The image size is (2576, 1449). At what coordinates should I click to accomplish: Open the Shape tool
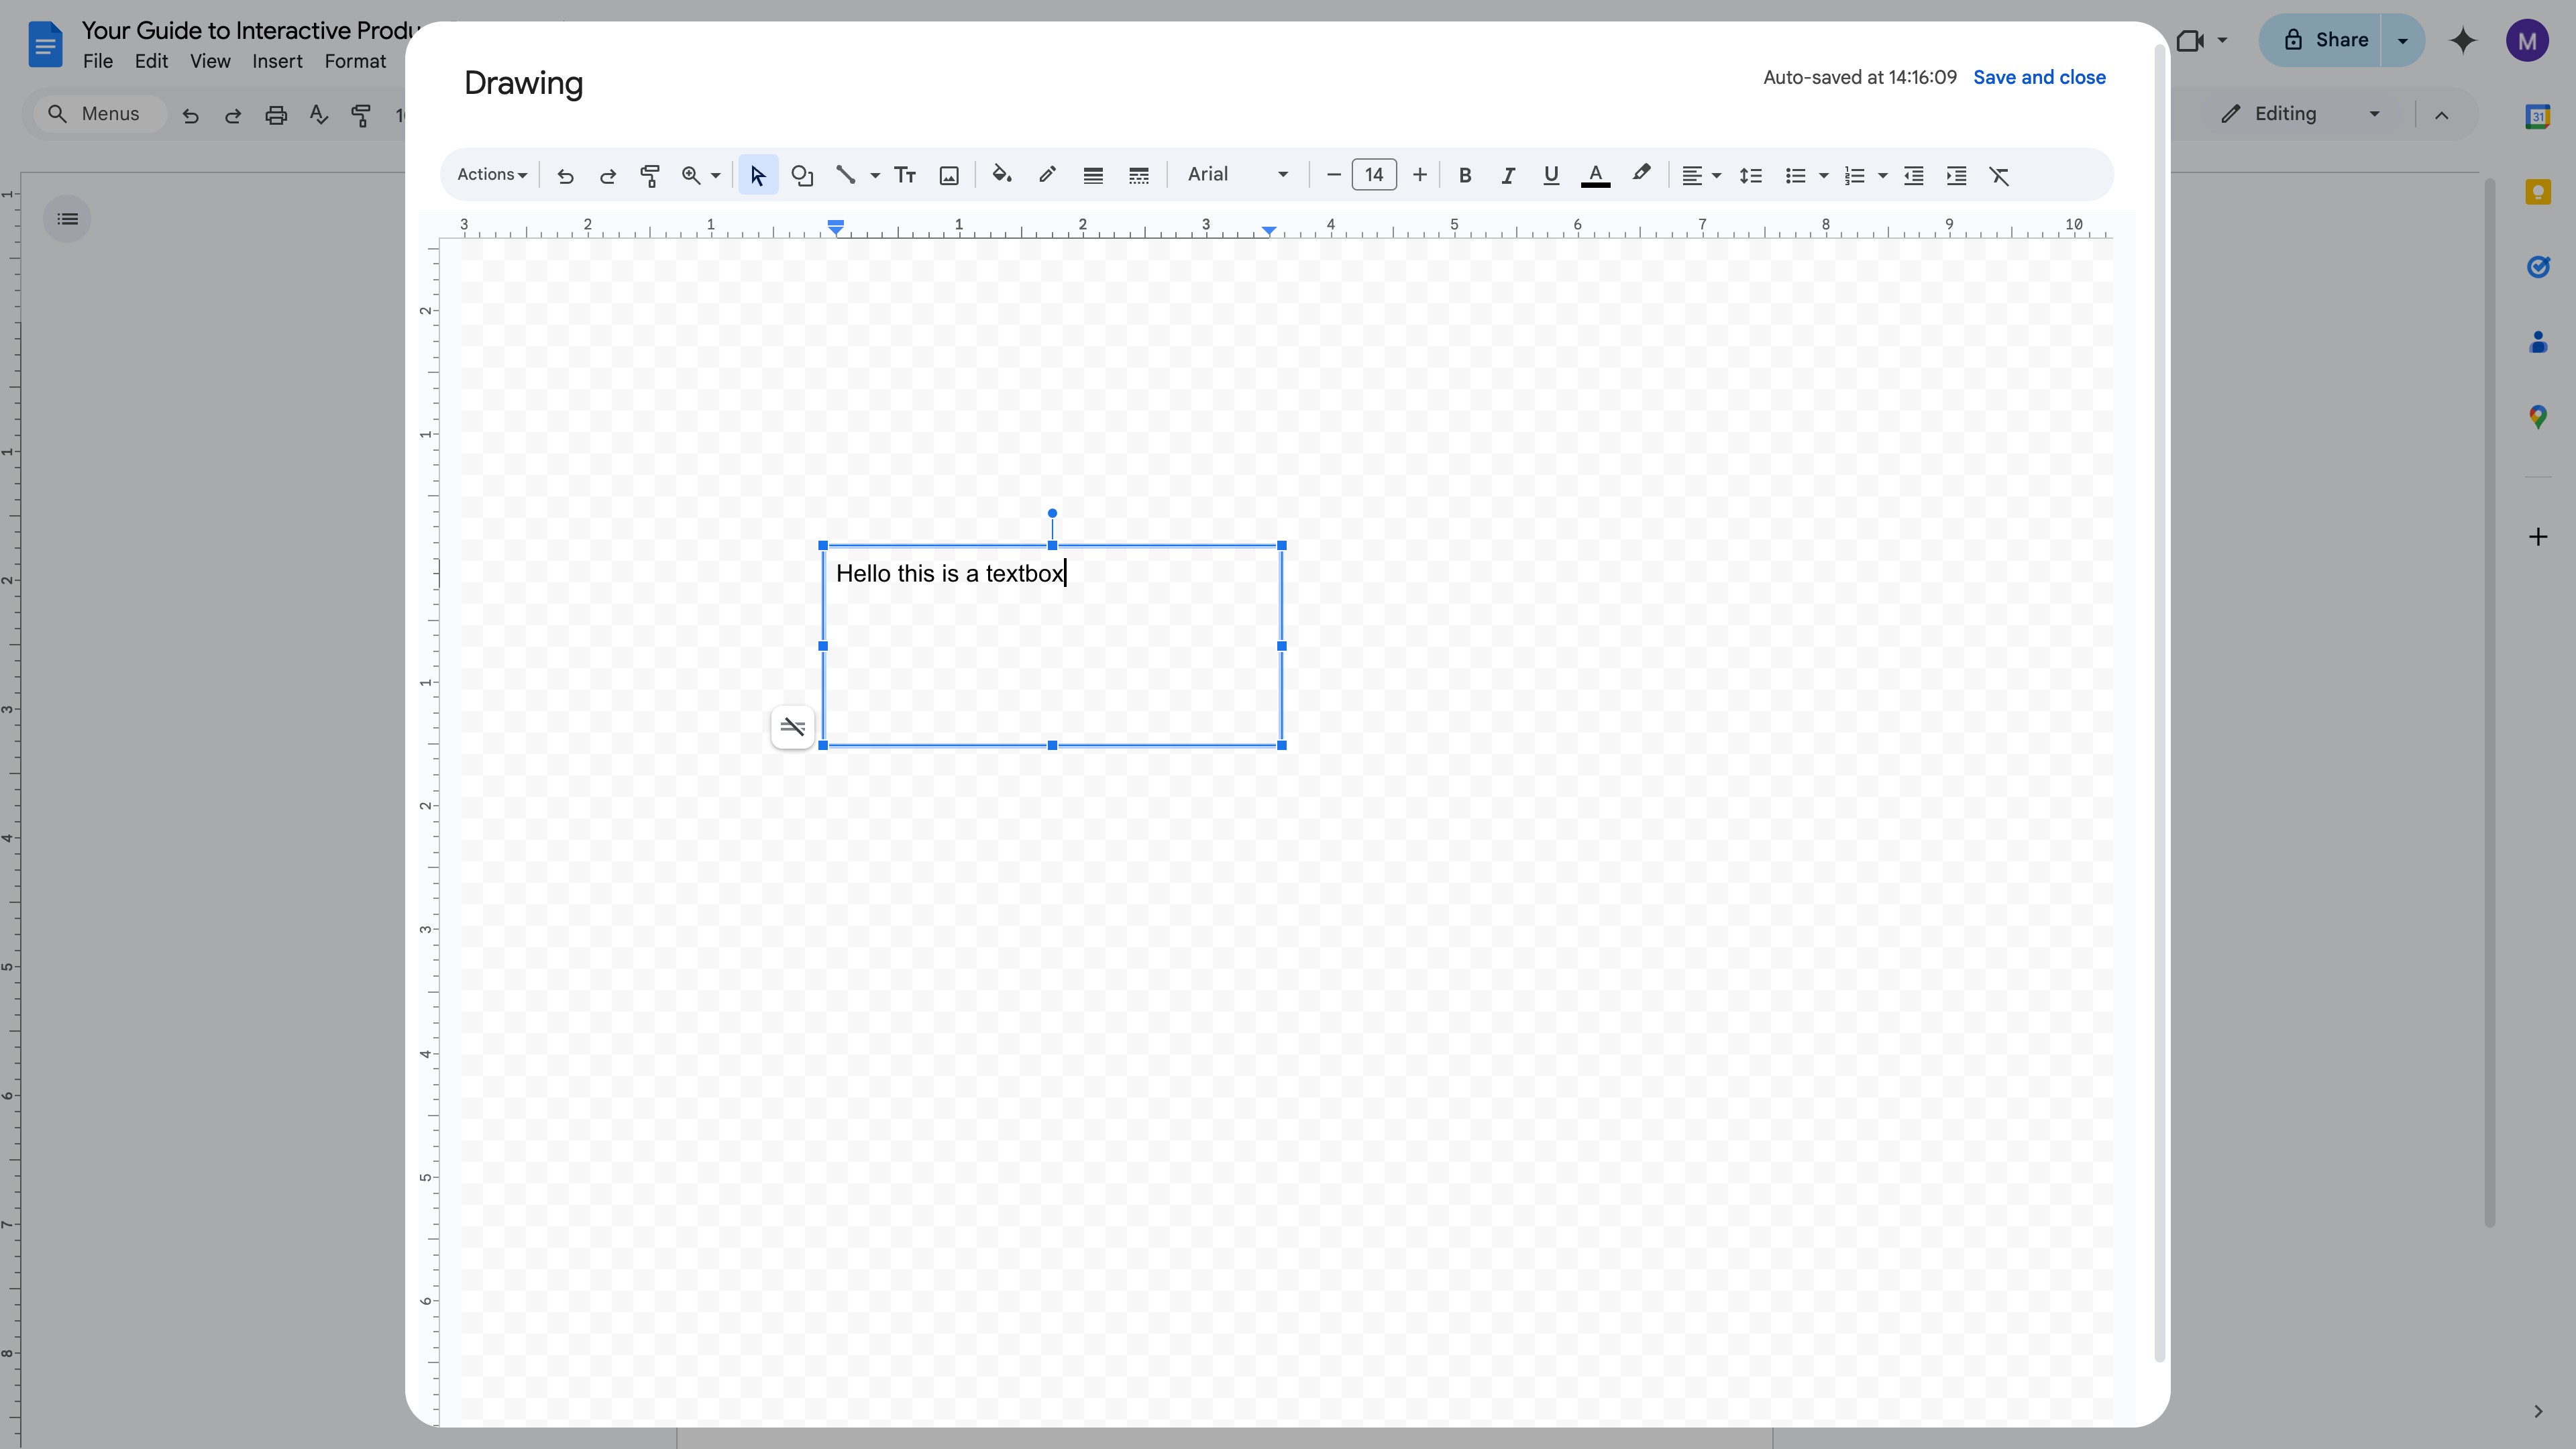click(x=802, y=176)
